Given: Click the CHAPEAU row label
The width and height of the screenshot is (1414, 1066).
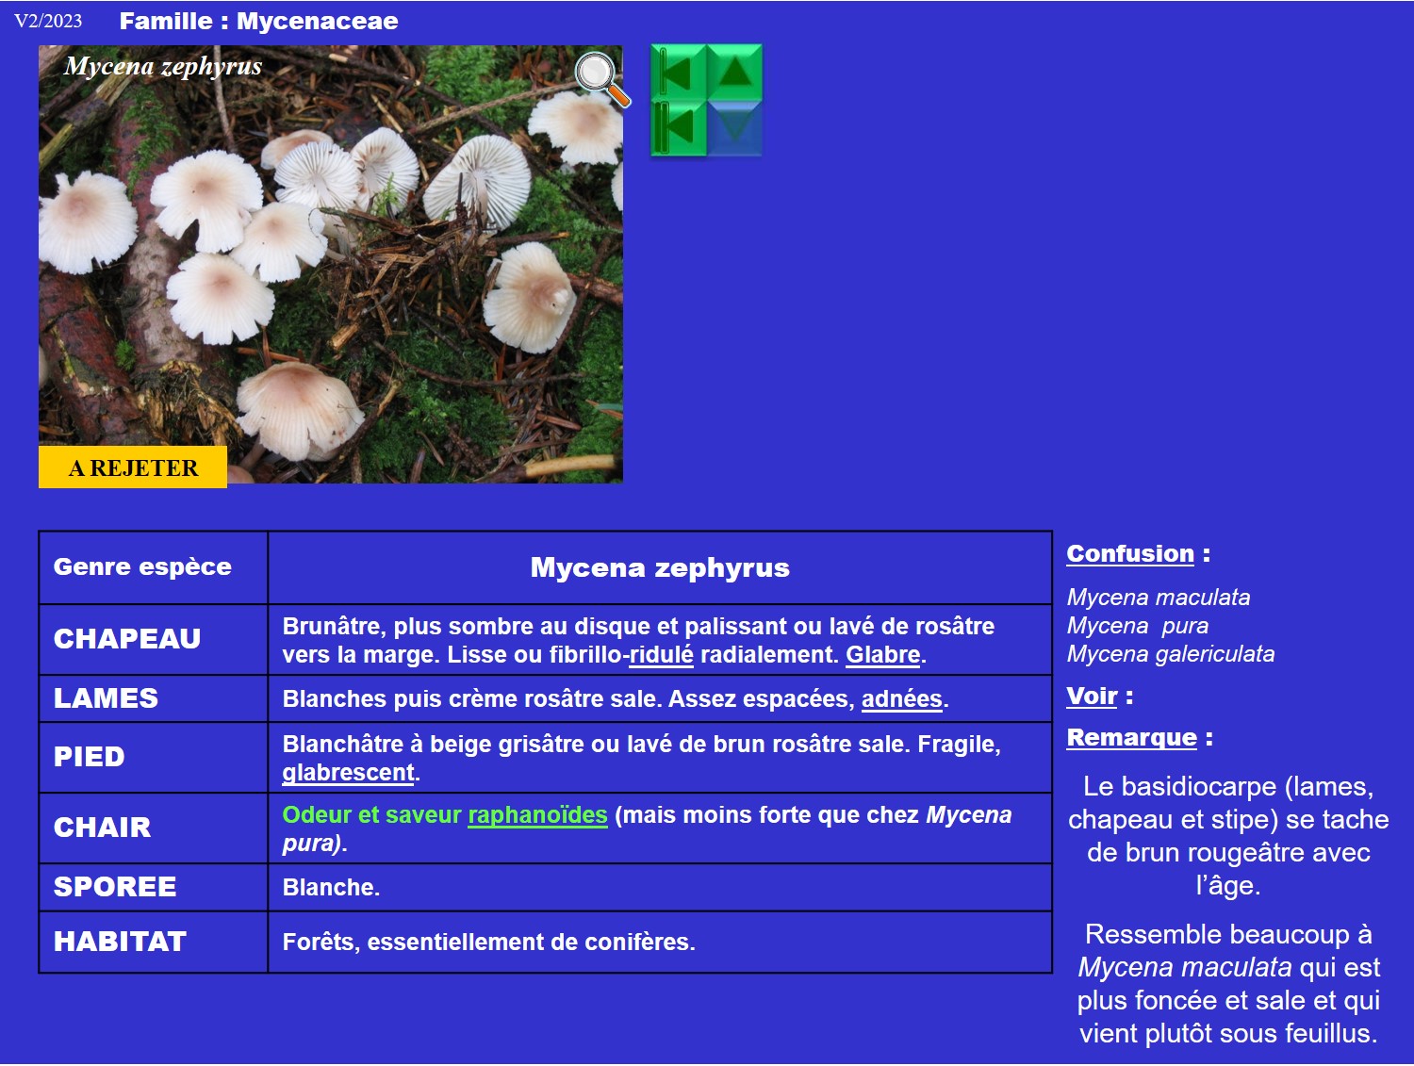Looking at the screenshot, I should tap(127, 639).
